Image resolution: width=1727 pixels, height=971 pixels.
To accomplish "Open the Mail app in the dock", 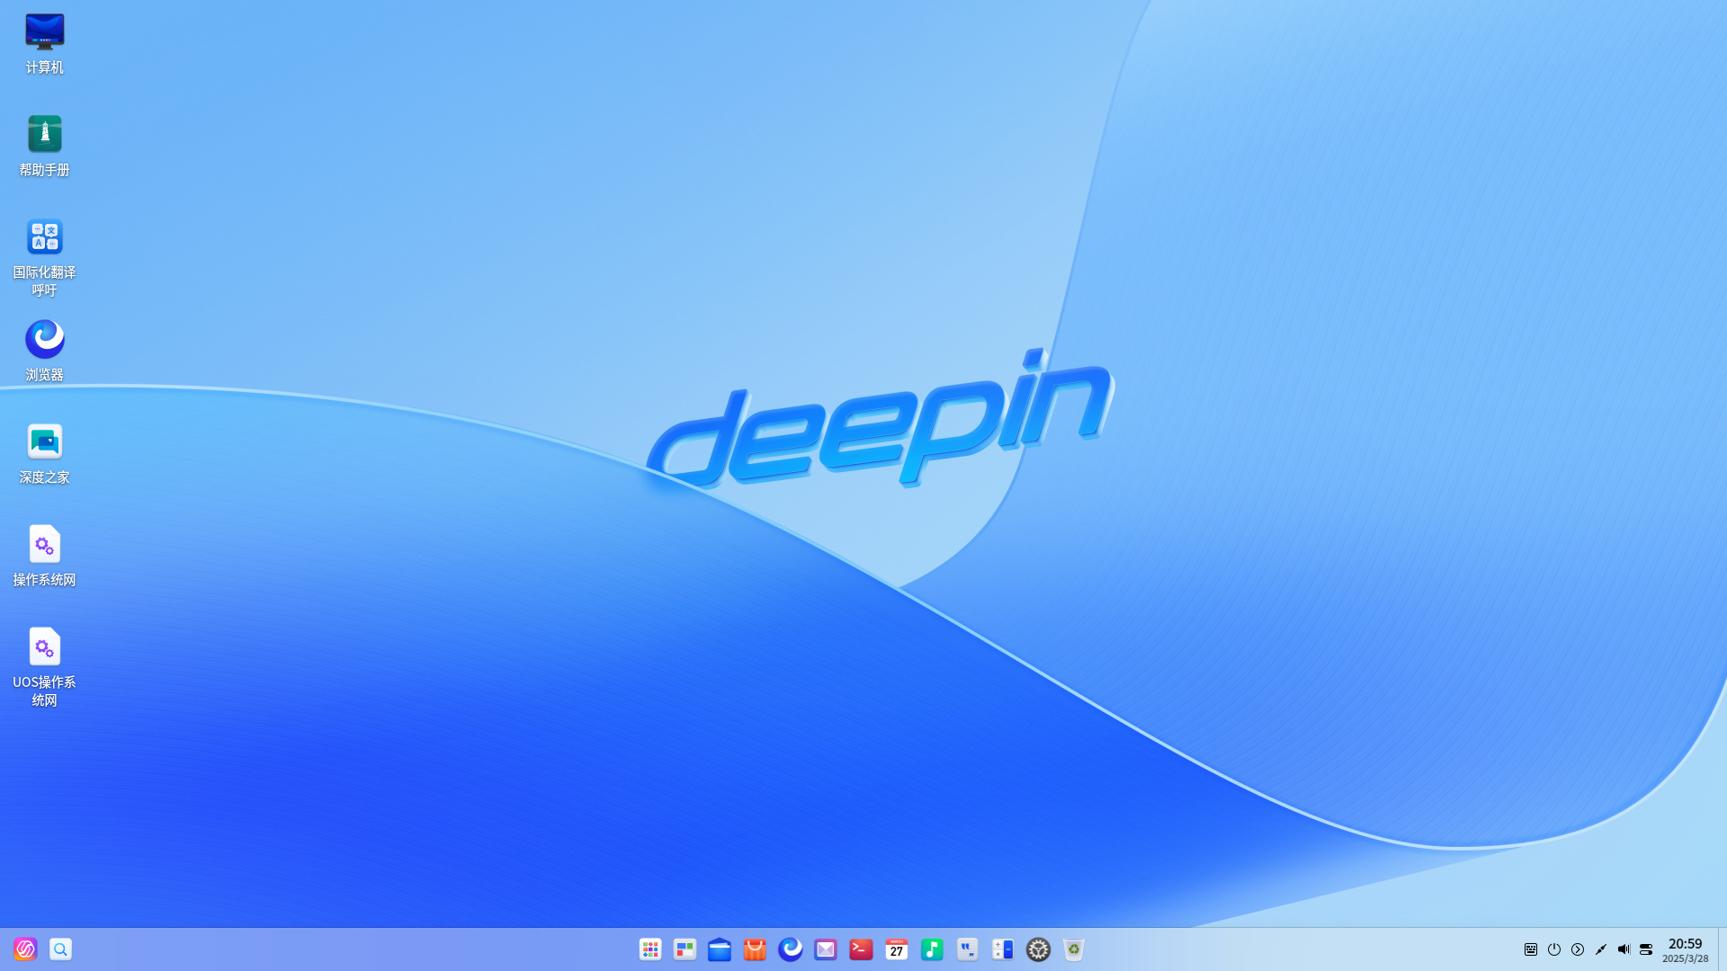I will click(x=826, y=949).
